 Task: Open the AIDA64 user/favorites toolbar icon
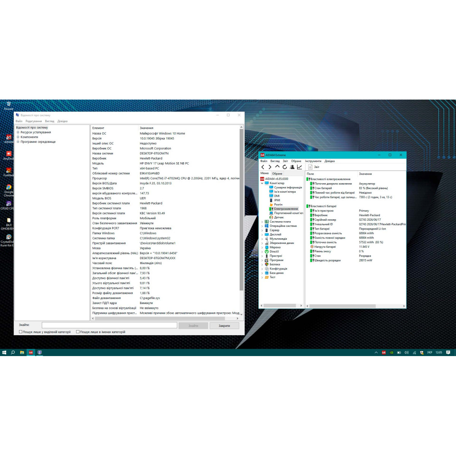(292, 167)
